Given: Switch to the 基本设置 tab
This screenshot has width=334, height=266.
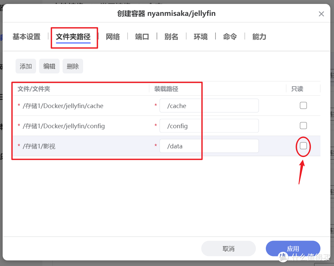Looking at the screenshot, I should point(26,37).
